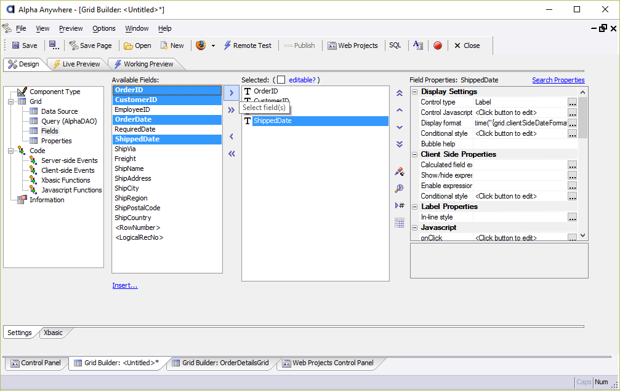Open the View menu
This screenshot has width=620, height=391.
pyautogui.click(x=42, y=28)
